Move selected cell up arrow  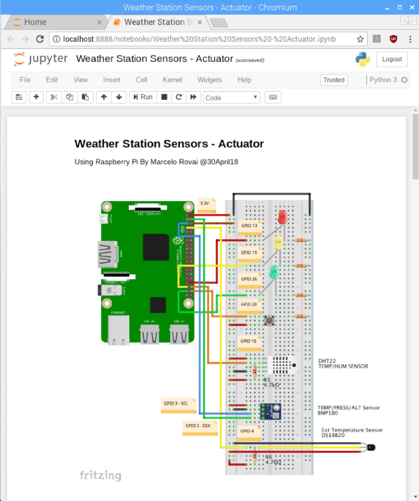[104, 97]
